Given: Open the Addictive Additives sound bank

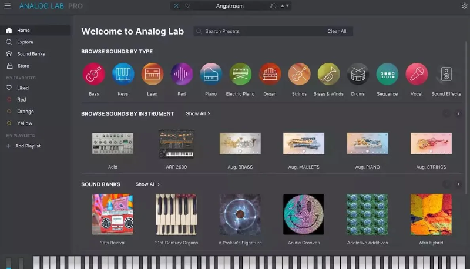Looking at the screenshot, I should pyautogui.click(x=368, y=214).
